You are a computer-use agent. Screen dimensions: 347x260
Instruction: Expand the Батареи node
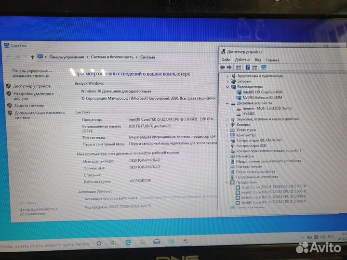coord(227,81)
